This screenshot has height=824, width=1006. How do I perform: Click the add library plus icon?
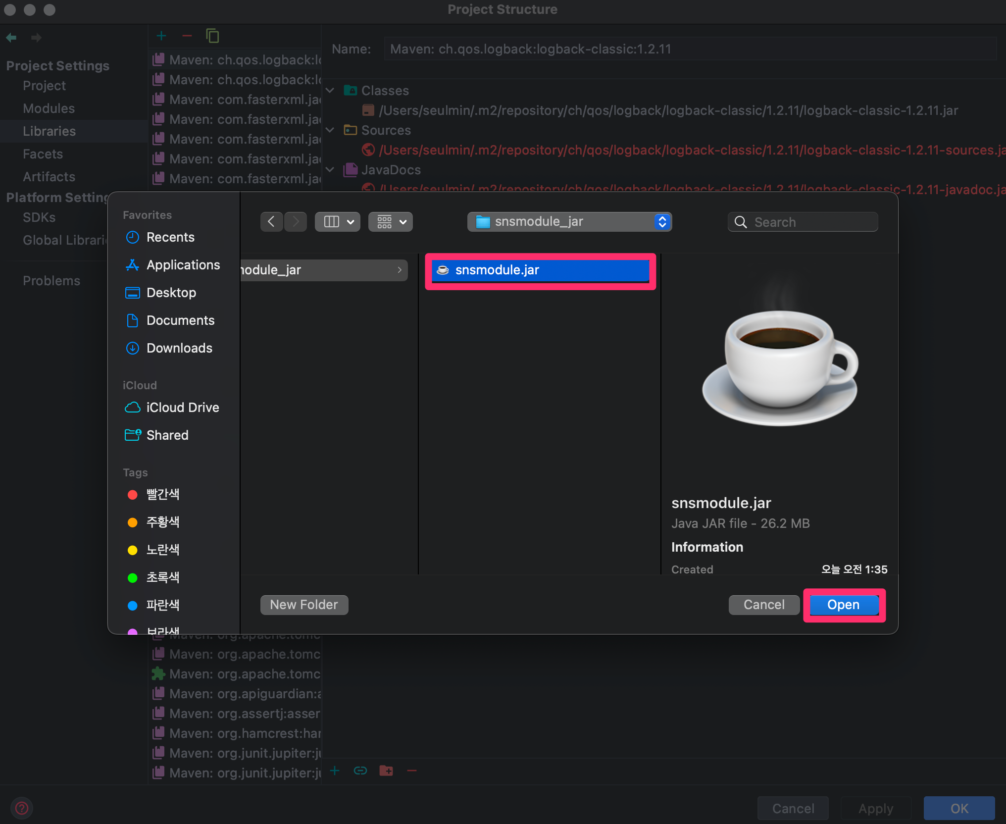pyautogui.click(x=161, y=36)
